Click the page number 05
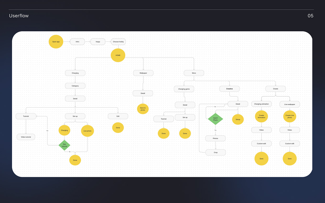Screen dimensions: 325x203 [311, 16]
